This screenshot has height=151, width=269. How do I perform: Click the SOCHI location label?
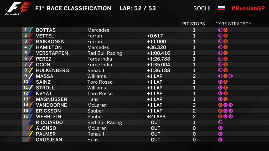tap(202, 8)
